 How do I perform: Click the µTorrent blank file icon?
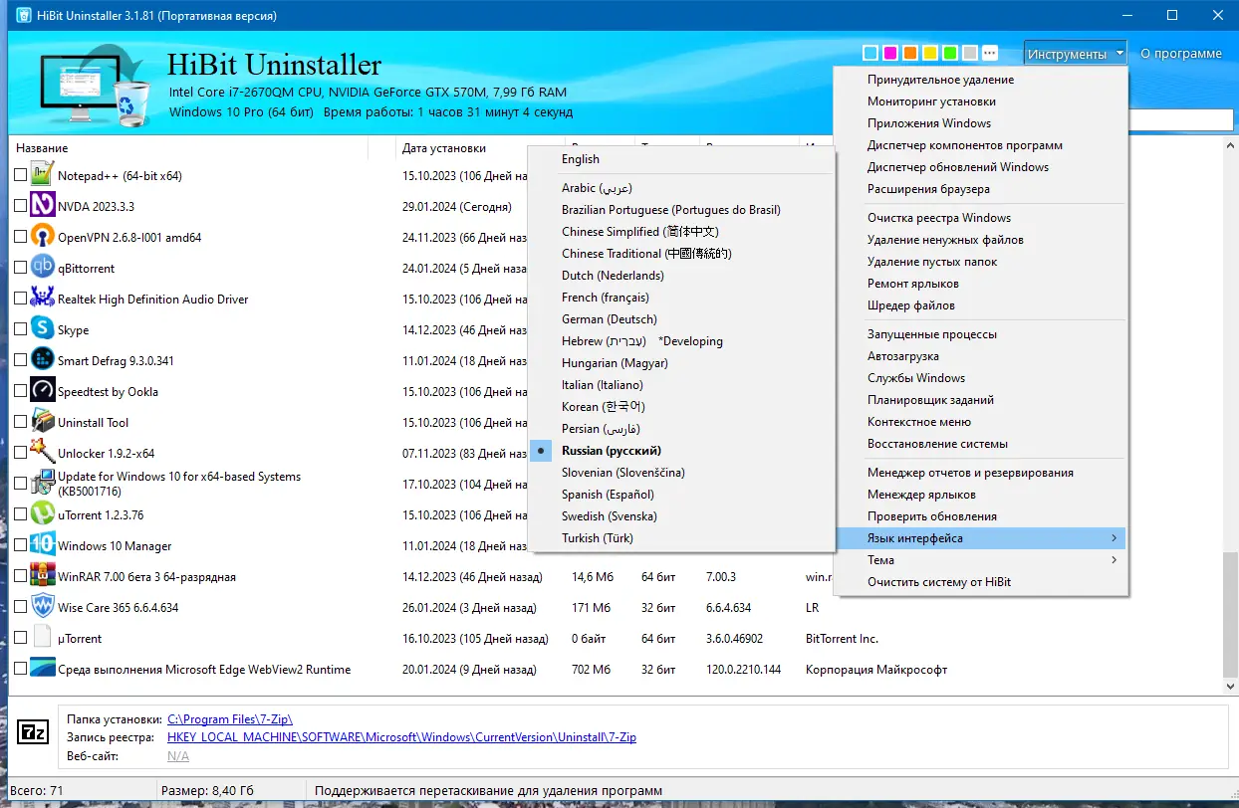click(x=42, y=638)
